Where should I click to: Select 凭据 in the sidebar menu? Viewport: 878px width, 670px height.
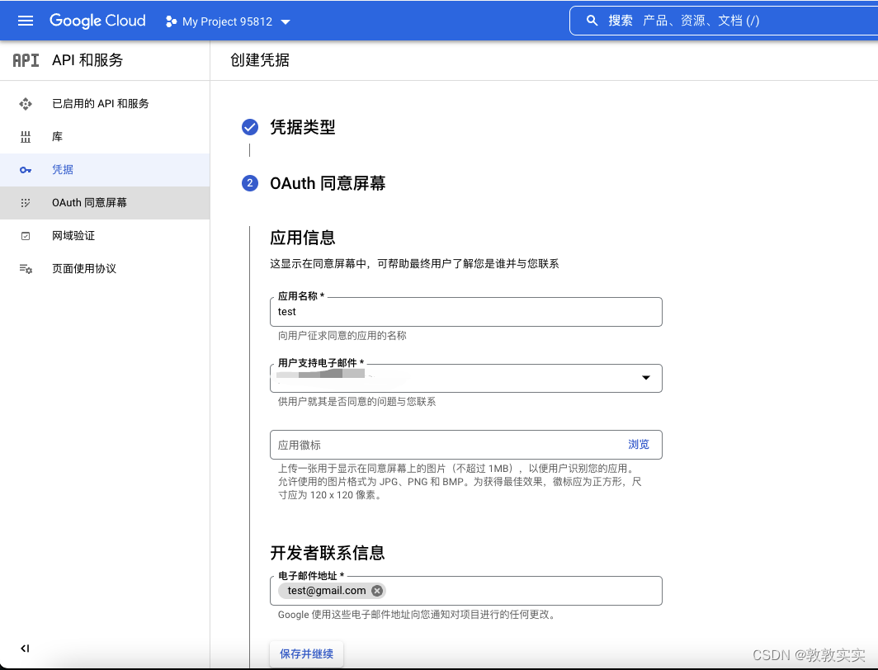pos(63,170)
